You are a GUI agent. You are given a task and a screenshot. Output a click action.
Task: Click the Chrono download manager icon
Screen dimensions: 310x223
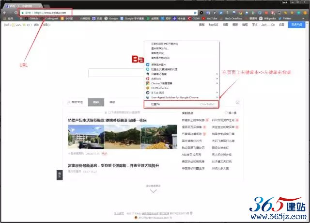[147, 83]
